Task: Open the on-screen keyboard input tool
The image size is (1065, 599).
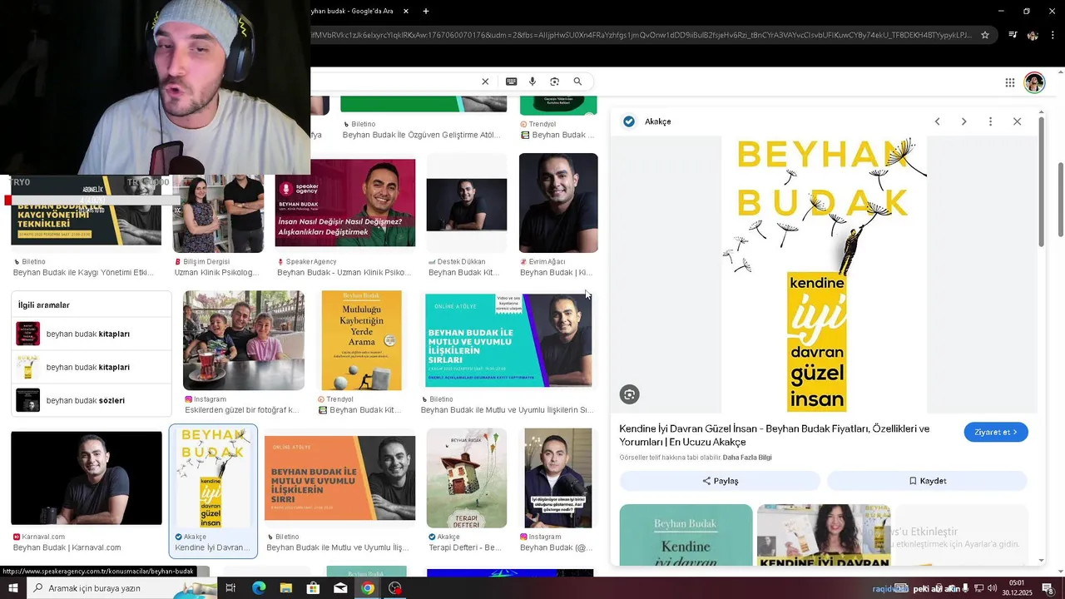Action: [511, 82]
